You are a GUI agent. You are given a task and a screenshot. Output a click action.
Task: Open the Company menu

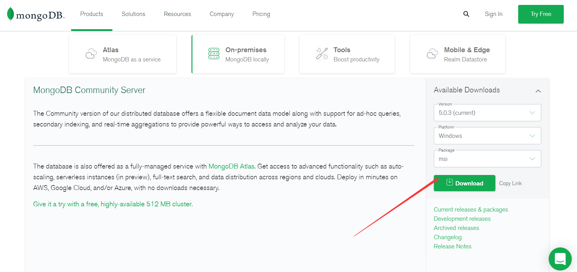(222, 14)
